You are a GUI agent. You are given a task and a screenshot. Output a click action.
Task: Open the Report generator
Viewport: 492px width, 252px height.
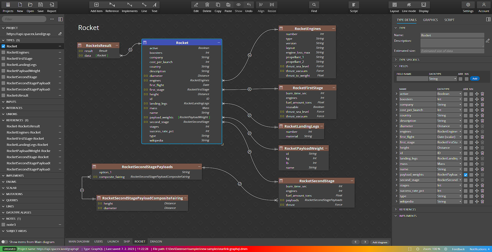click(52, 7)
